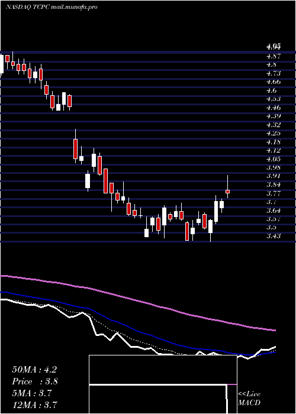Click the 3.43 price axis label
The height and width of the screenshot is (414, 296).
tap(274, 236)
